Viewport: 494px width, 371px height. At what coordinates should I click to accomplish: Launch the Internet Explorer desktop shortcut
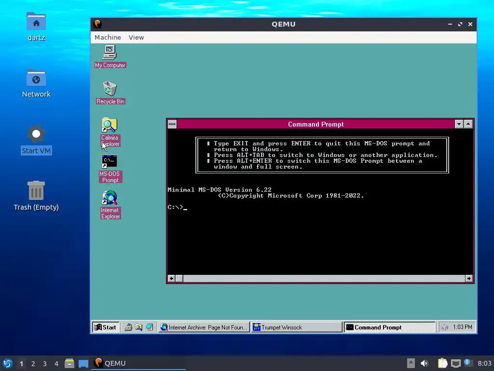point(110,204)
